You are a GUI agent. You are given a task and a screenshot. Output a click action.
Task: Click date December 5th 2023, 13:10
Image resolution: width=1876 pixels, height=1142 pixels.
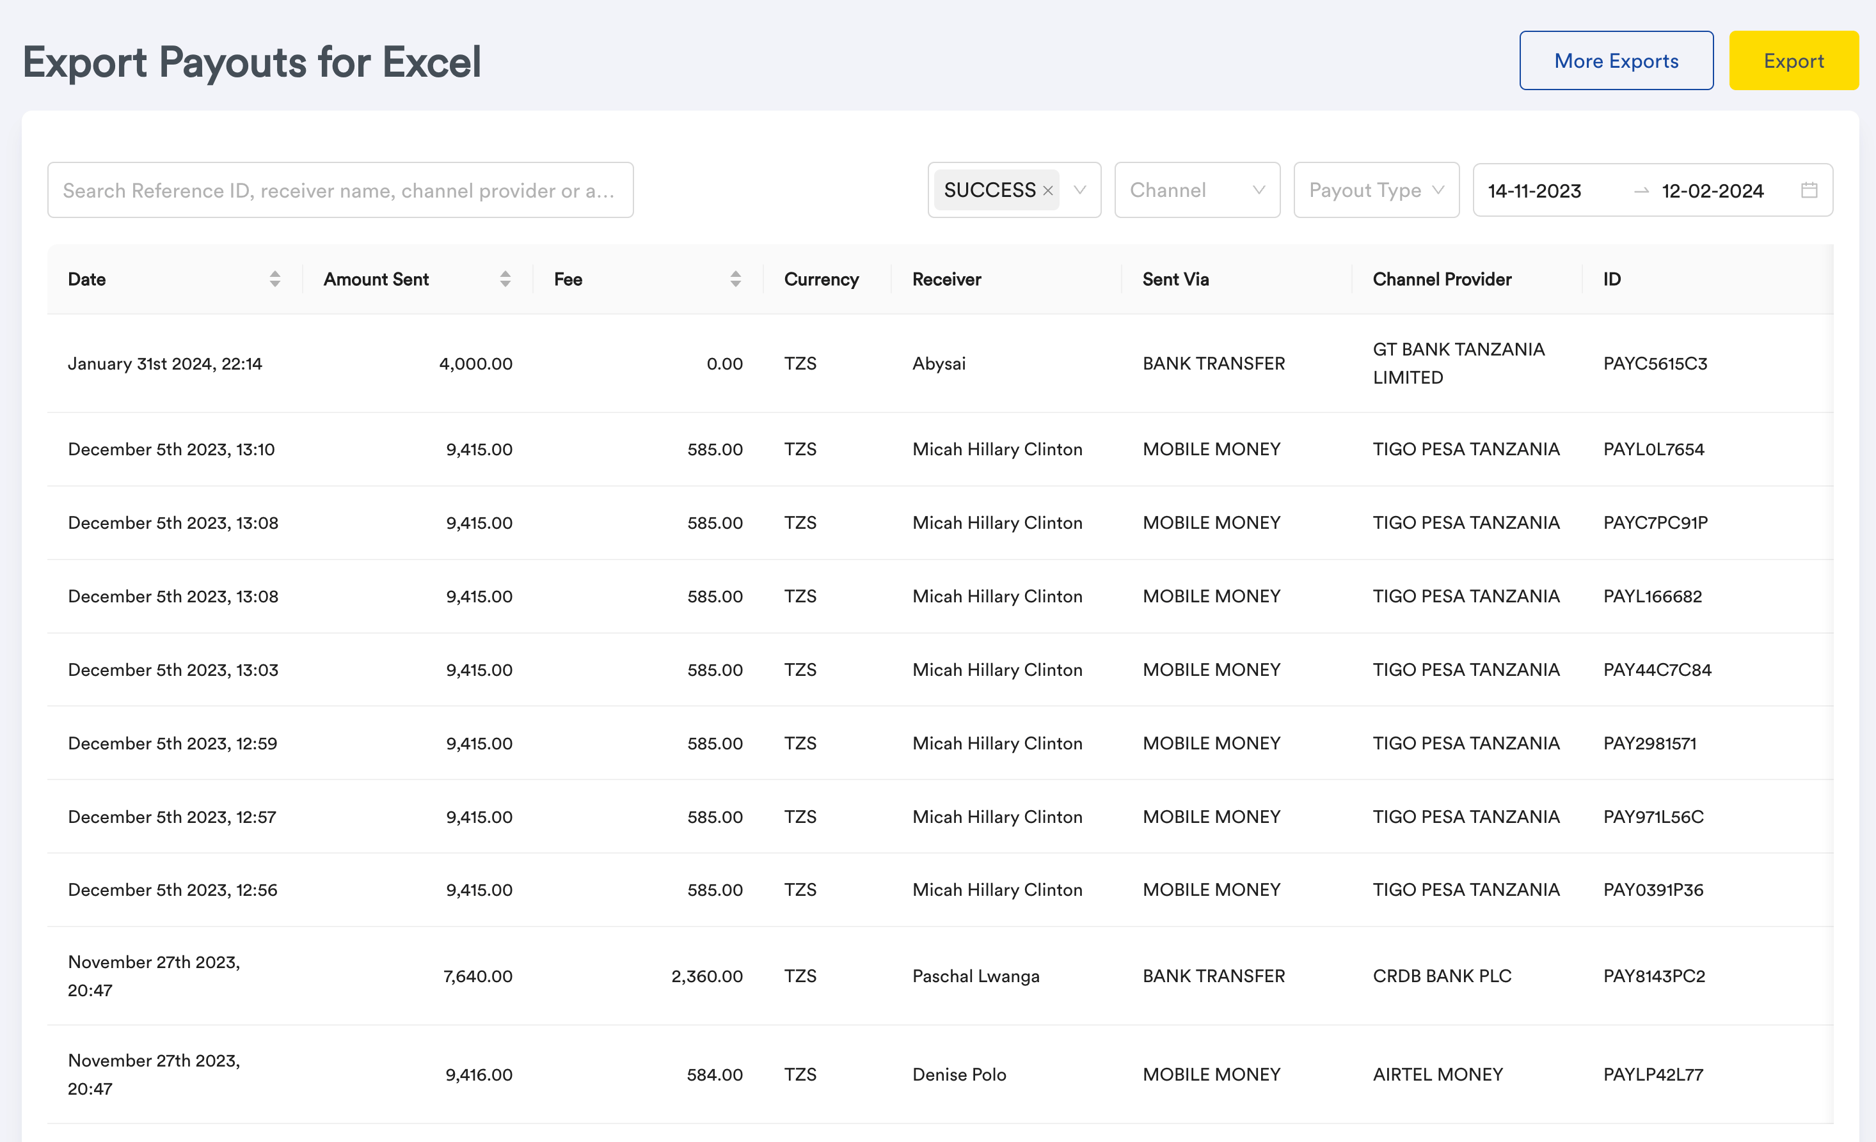pyautogui.click(x=171, y=450)
